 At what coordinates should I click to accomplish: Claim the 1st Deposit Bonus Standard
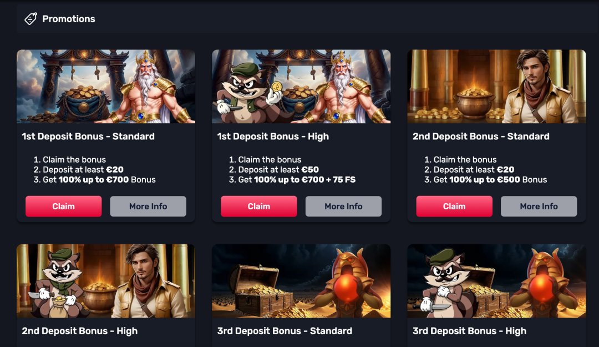click(63, 206)
